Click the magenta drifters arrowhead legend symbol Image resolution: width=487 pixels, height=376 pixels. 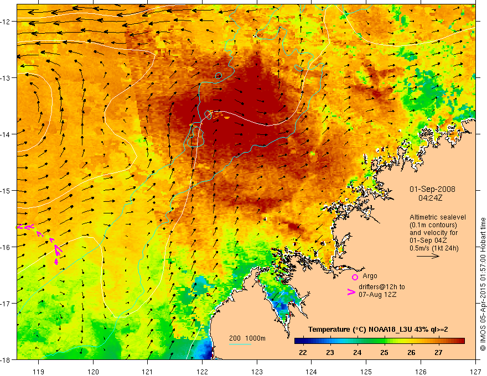tap(351, 292)
